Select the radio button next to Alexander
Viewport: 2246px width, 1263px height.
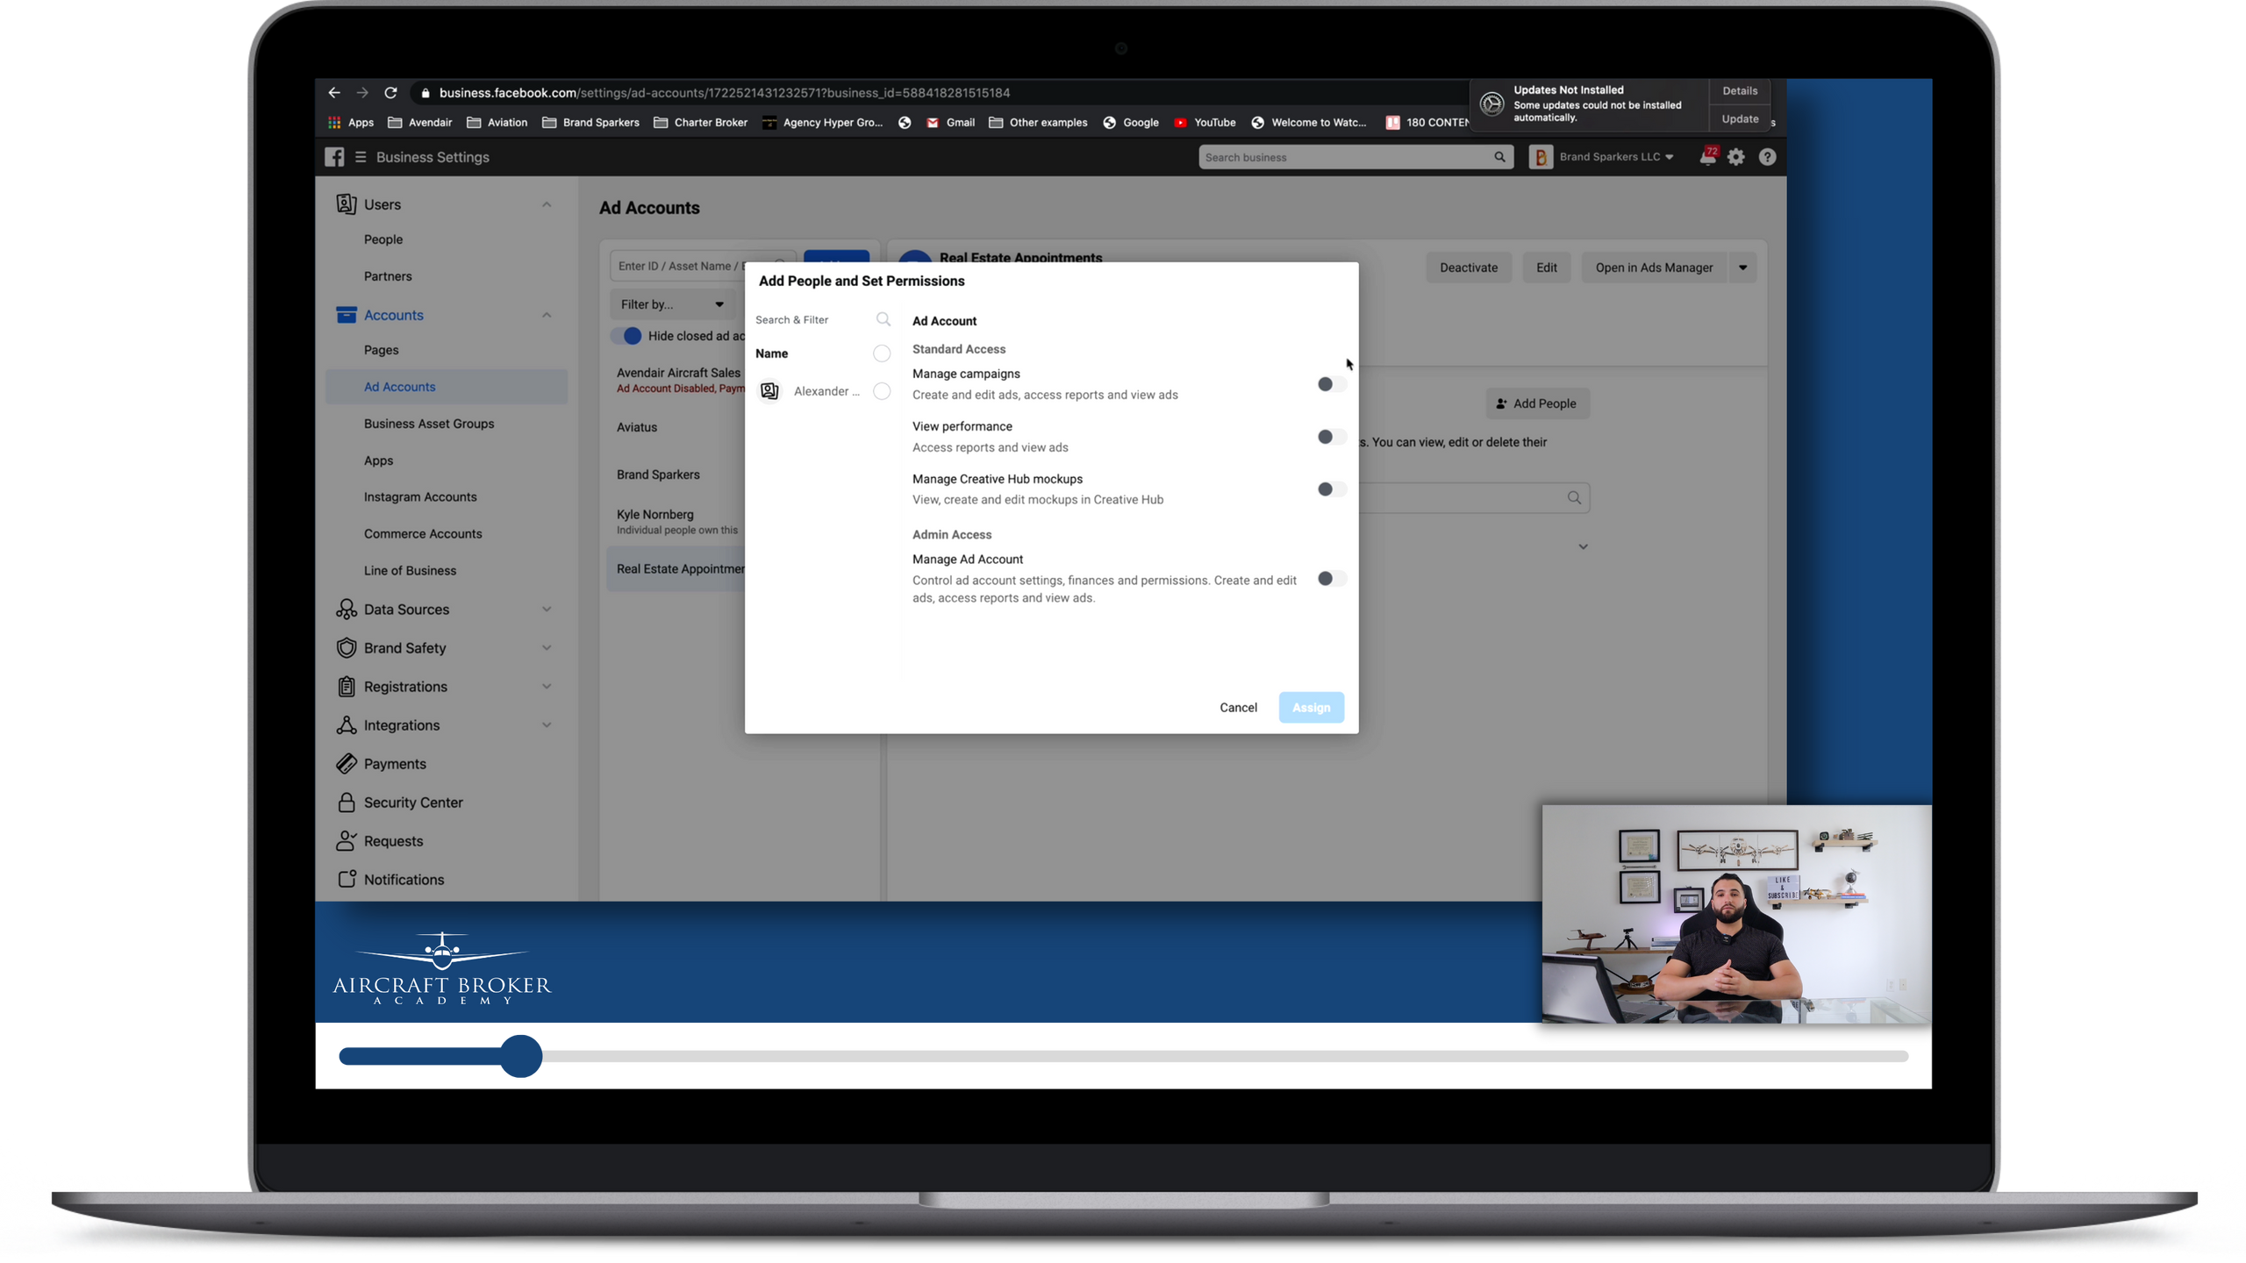tap(882, 391)
